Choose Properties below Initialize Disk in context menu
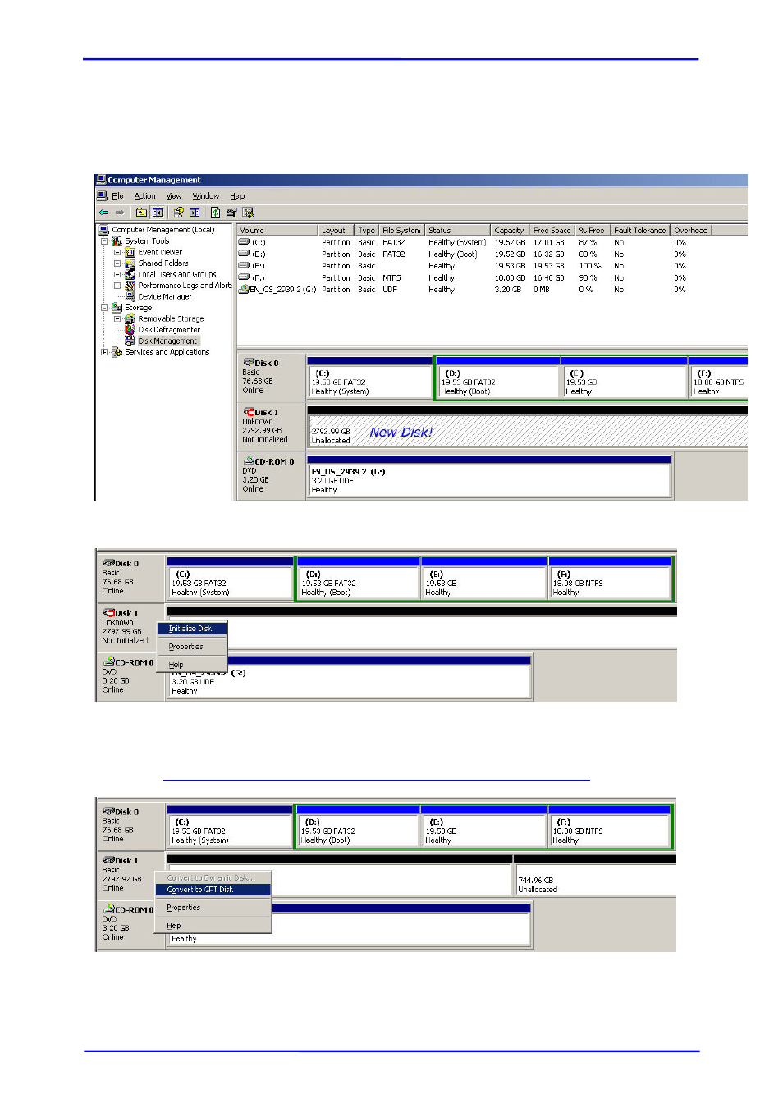783x1108 pixels. 191,647
